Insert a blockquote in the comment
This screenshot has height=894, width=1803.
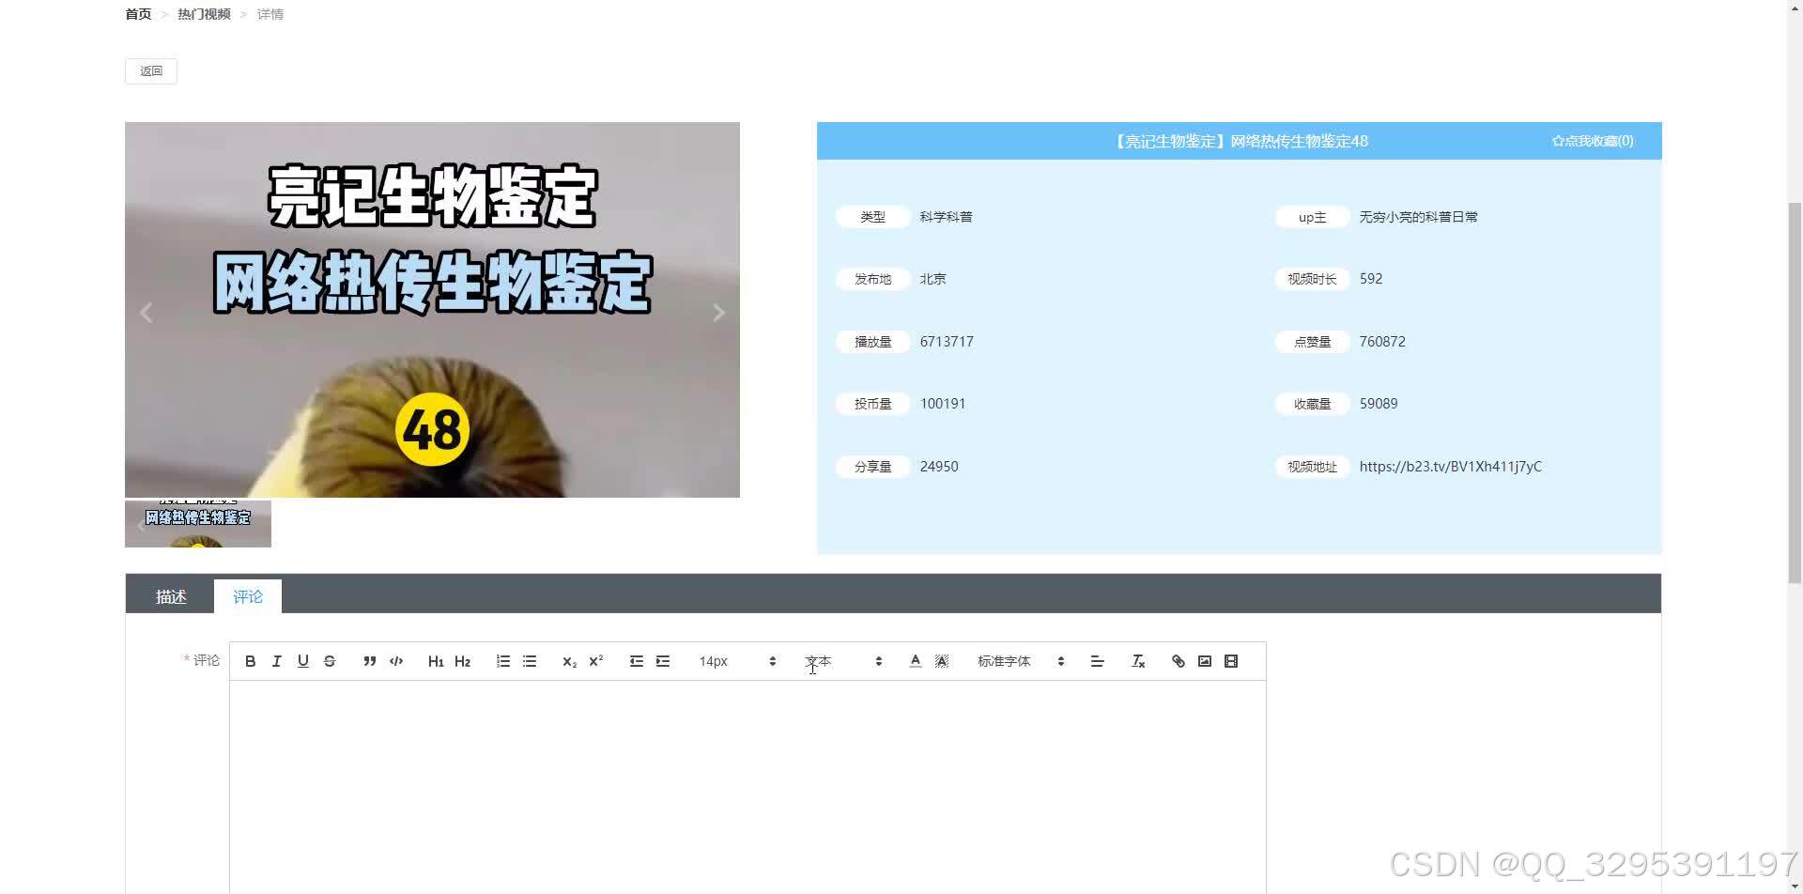point(369,661)
